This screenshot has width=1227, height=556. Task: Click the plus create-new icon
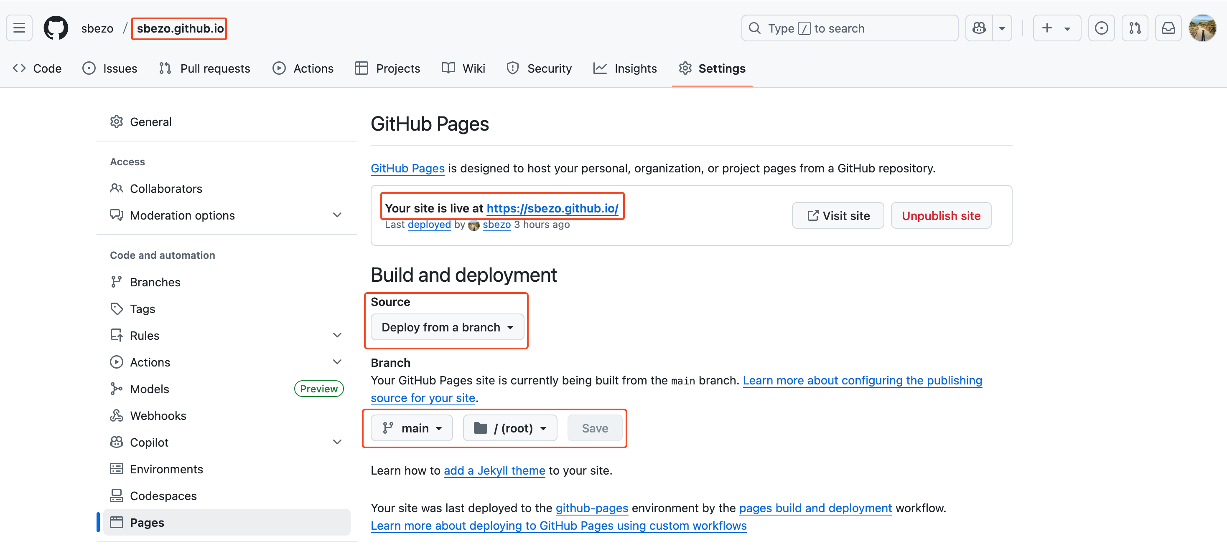coord(1047,28)
